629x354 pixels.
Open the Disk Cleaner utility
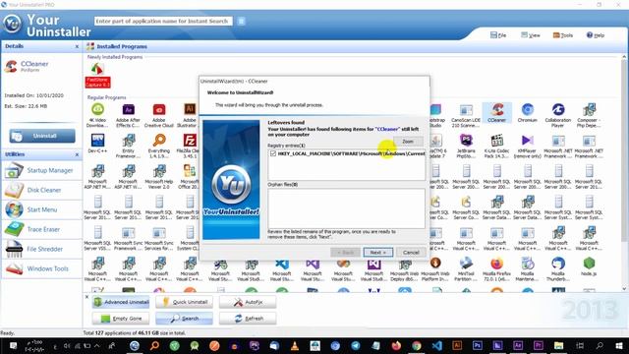pyautogui.click(x=41, y=190)
